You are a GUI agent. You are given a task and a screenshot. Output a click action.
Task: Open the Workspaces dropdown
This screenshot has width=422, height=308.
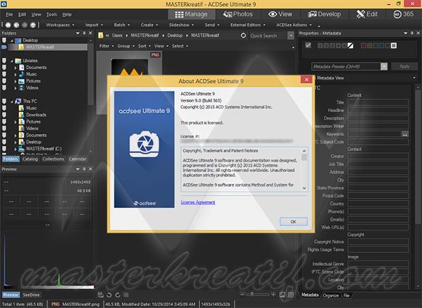(60, 25)
